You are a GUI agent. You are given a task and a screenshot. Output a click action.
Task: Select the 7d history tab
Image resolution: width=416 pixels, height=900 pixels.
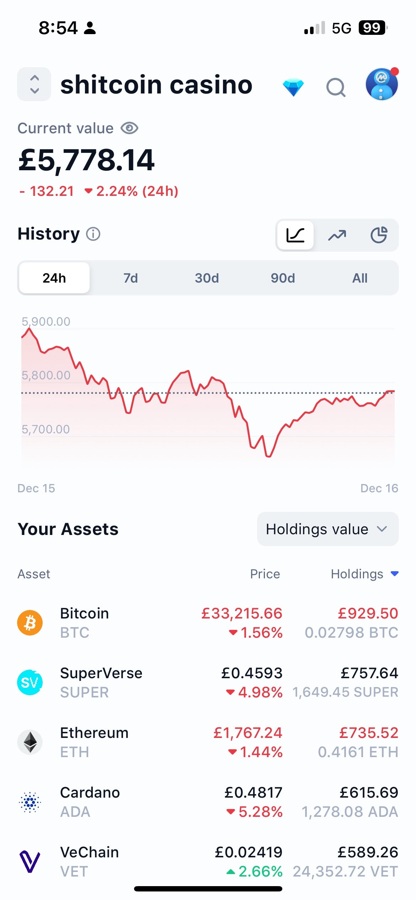tap(130, 278)
